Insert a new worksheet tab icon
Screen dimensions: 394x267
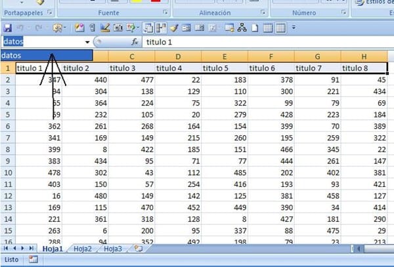(138, 249)
